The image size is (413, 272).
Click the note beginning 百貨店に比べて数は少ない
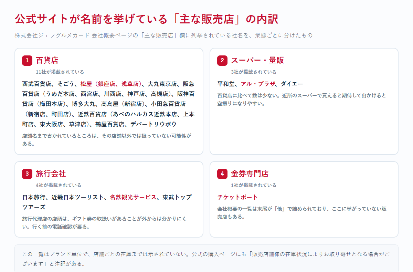(302, 99)
